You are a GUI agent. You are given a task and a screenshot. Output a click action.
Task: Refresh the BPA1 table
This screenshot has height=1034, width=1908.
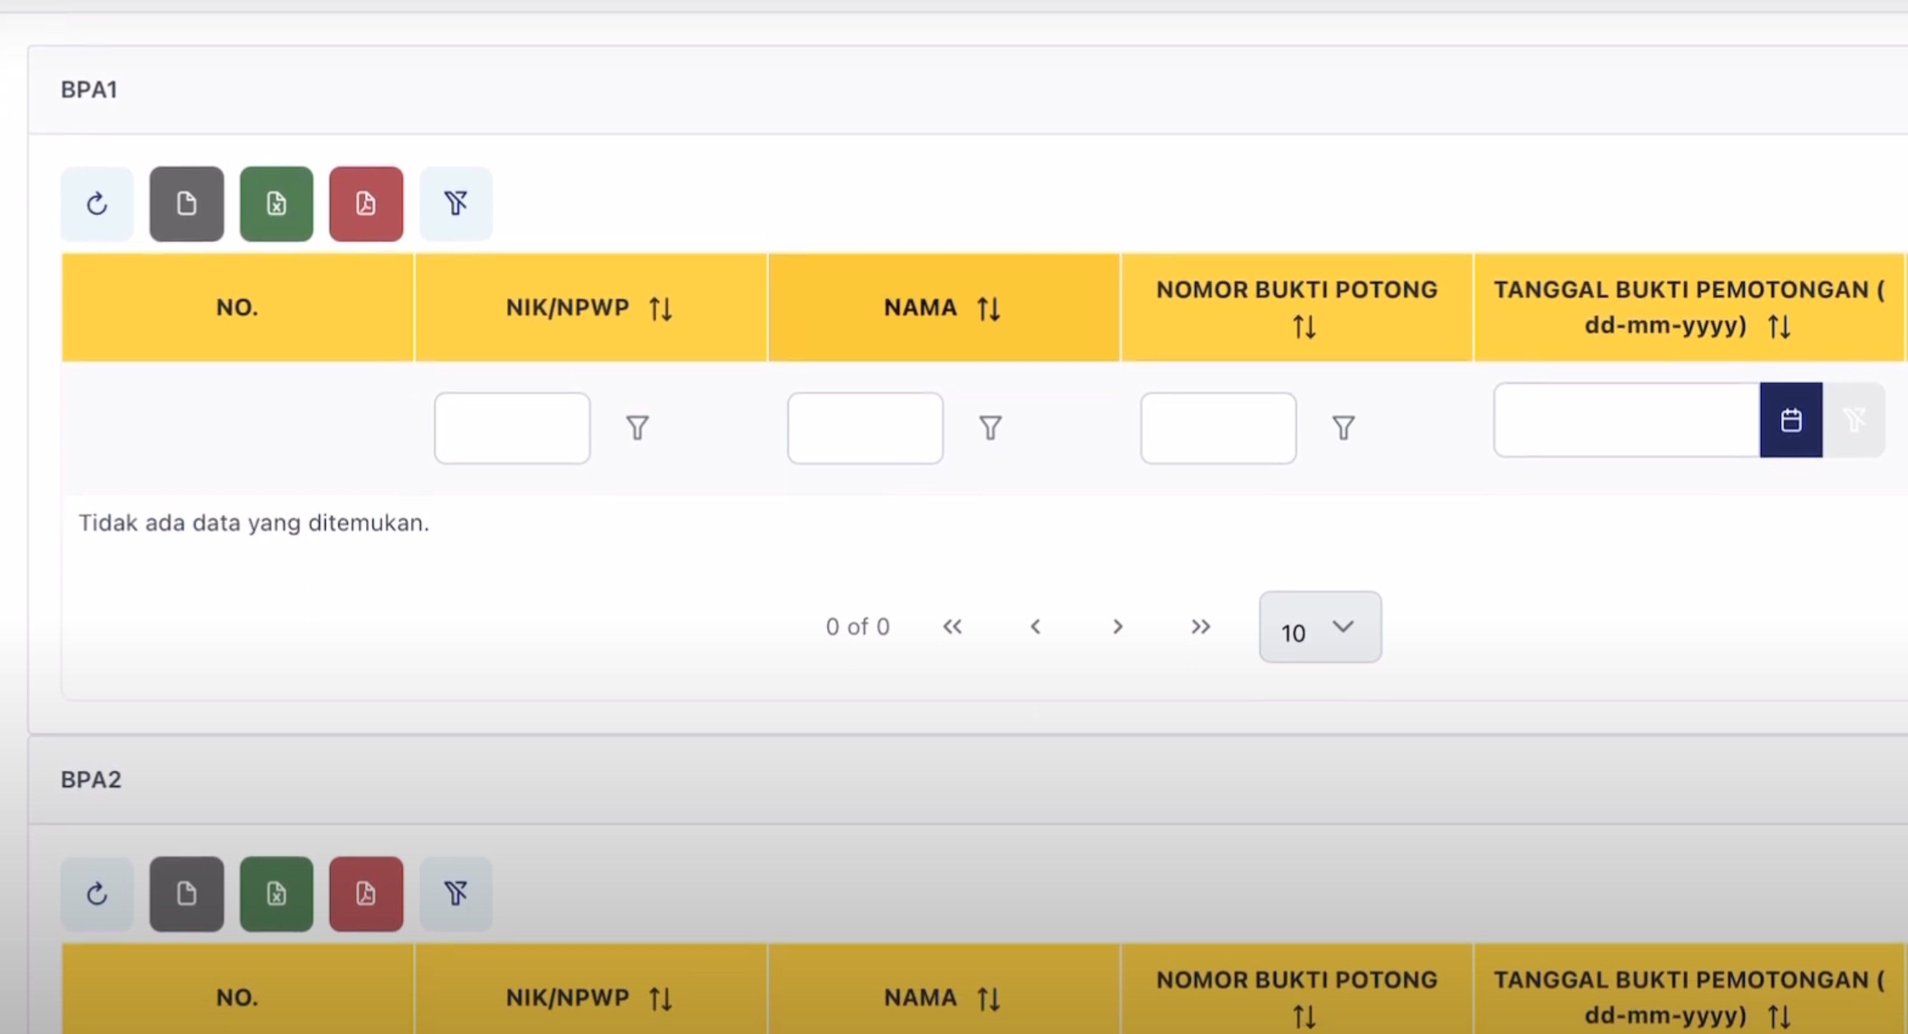[97, 204]
